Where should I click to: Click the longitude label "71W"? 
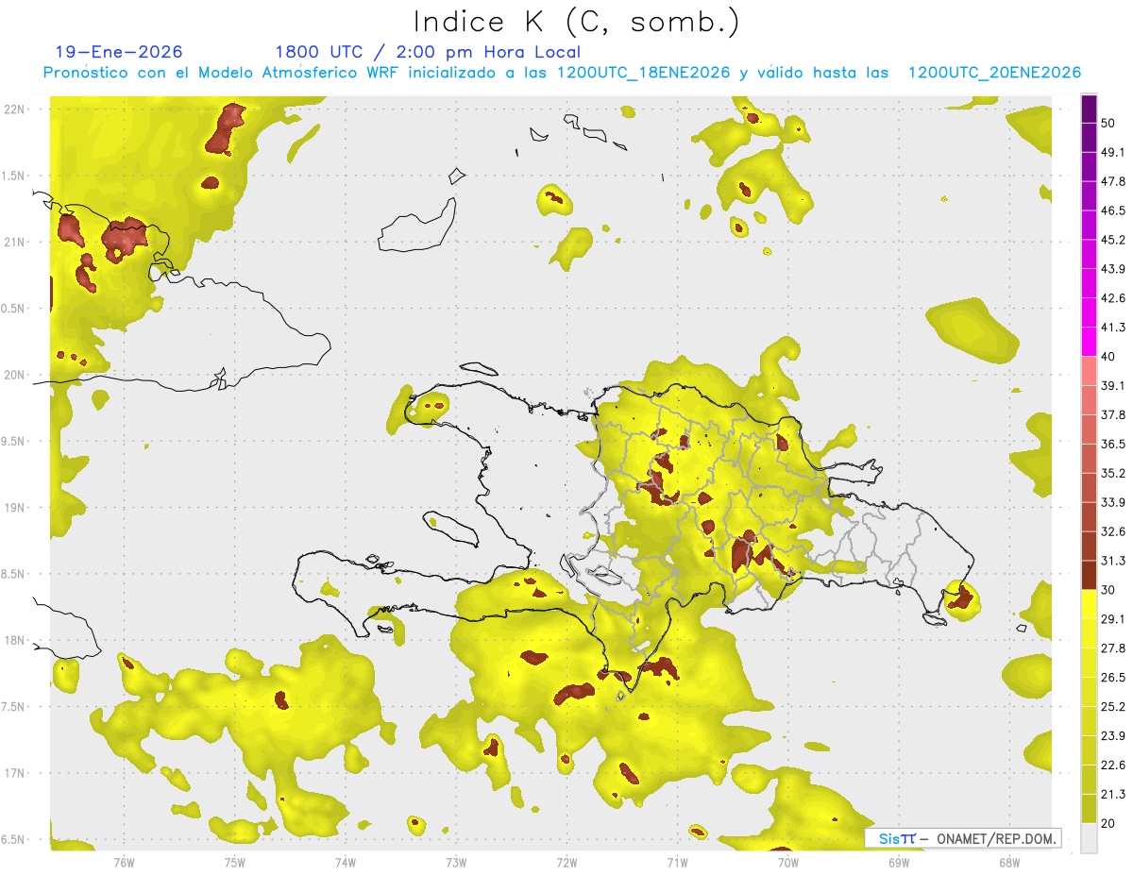(677, 862)
